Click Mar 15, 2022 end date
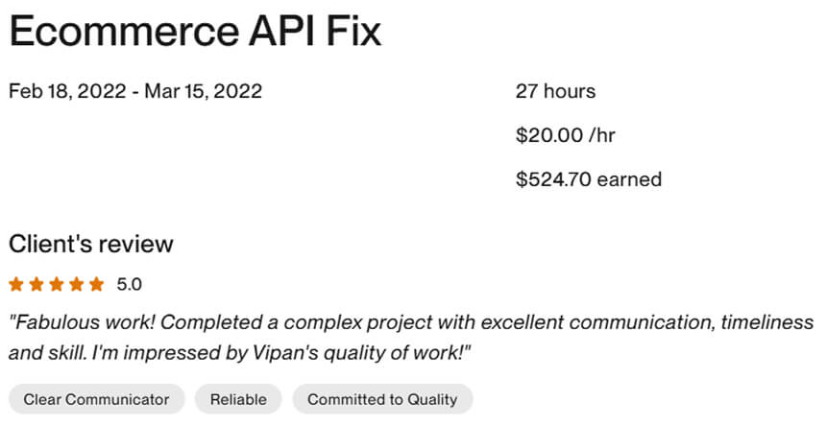The width and height of the screenshot is (827, 425). click(x=204, y=91)
